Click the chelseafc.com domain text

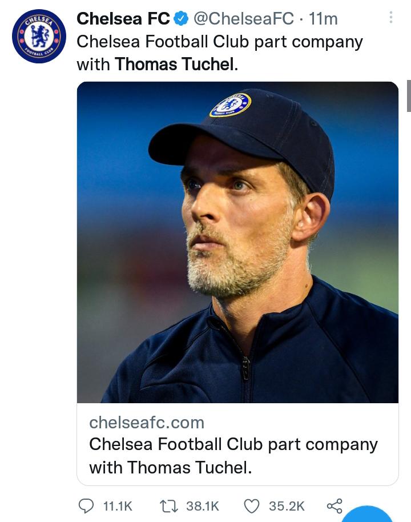pyautogui.click(x=147, y=423)
